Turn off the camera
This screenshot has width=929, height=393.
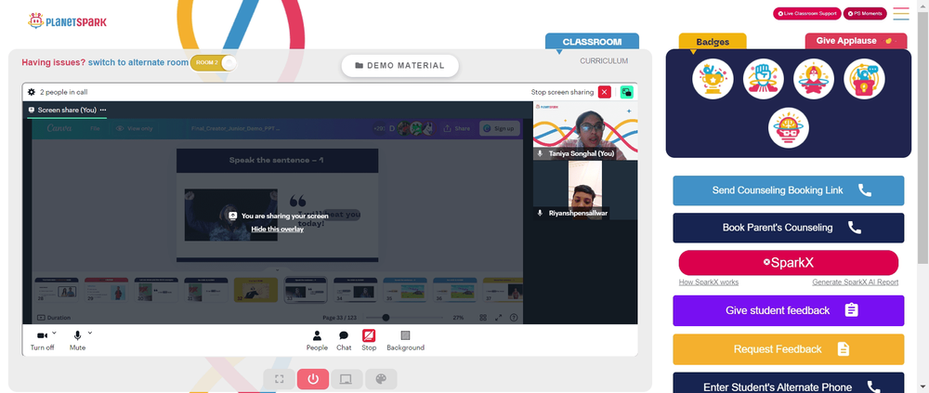point(42,341)
